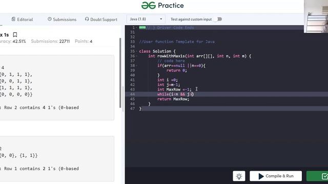Click the Submissions clock icon
The height and width of the screenshot is (184, 328).
(x=50, y=19)
